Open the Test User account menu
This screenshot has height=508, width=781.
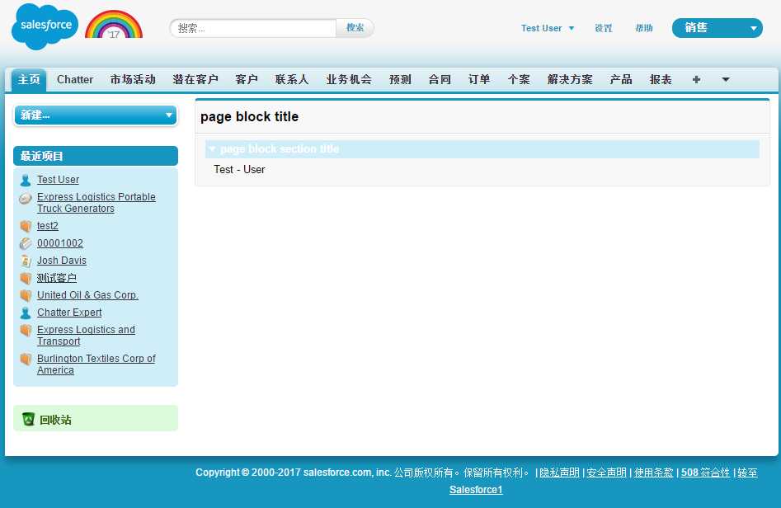548,28
